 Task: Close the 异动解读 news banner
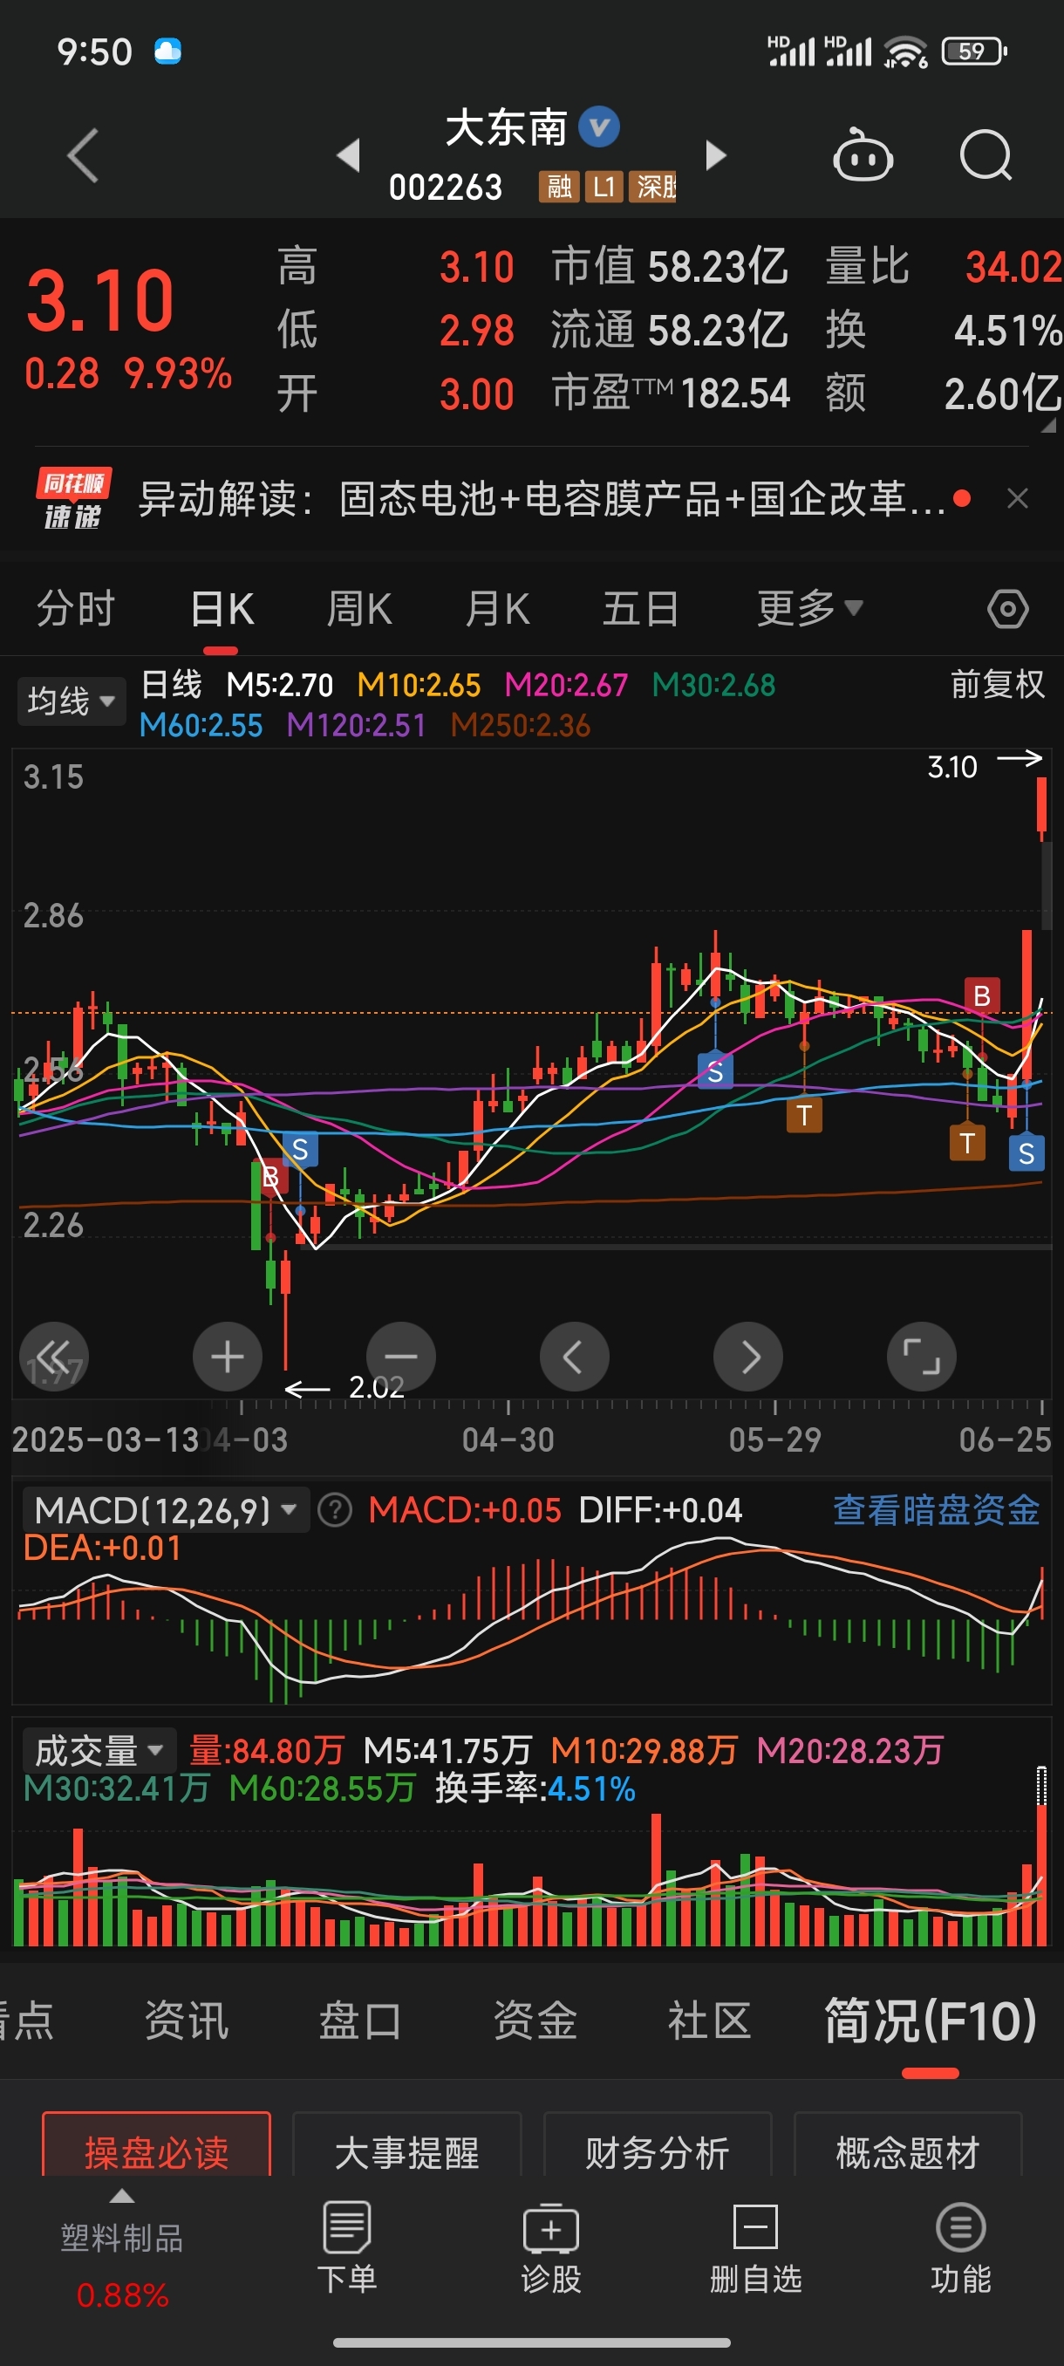[x=1017, y=499]
